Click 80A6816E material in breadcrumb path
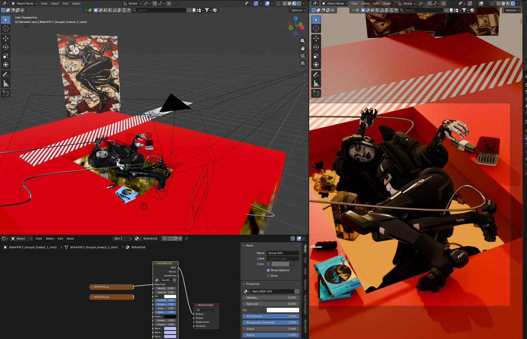This screenshot has height=339, width=527. point(138,247)
